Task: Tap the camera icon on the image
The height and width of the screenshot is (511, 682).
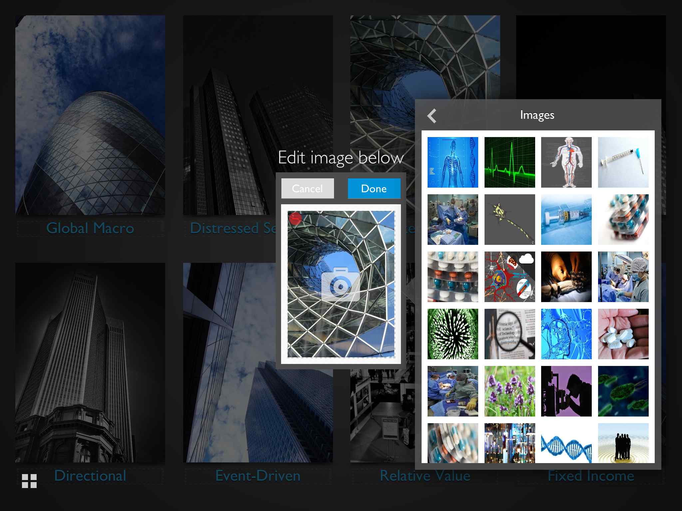Action: (x=340, y=284)
